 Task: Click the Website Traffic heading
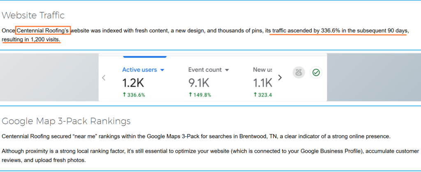coord(33,16)
